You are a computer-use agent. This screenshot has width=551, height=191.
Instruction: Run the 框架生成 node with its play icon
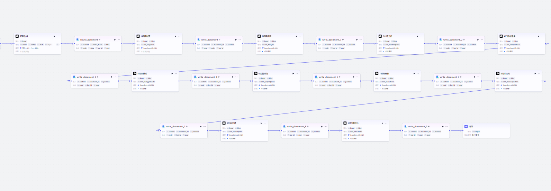pos(54,36)
